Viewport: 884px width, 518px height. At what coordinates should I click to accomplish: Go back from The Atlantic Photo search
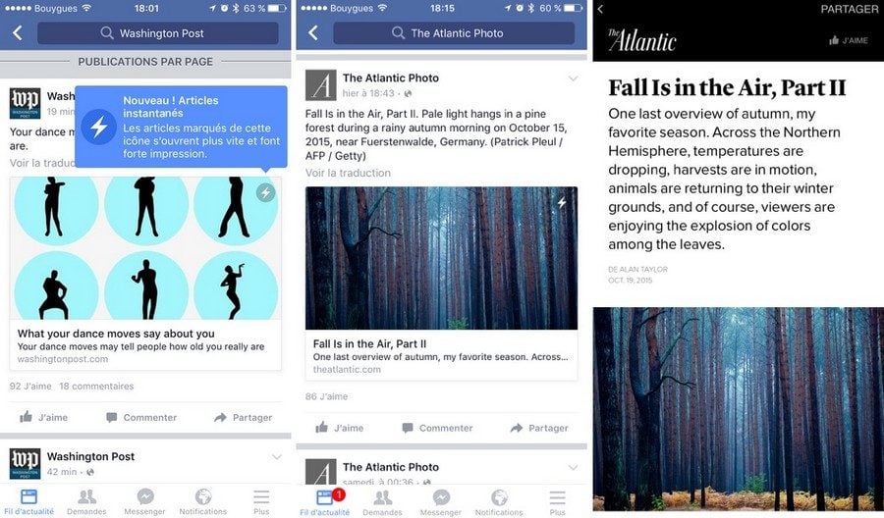pyautogui.click(x=313, y=33)
